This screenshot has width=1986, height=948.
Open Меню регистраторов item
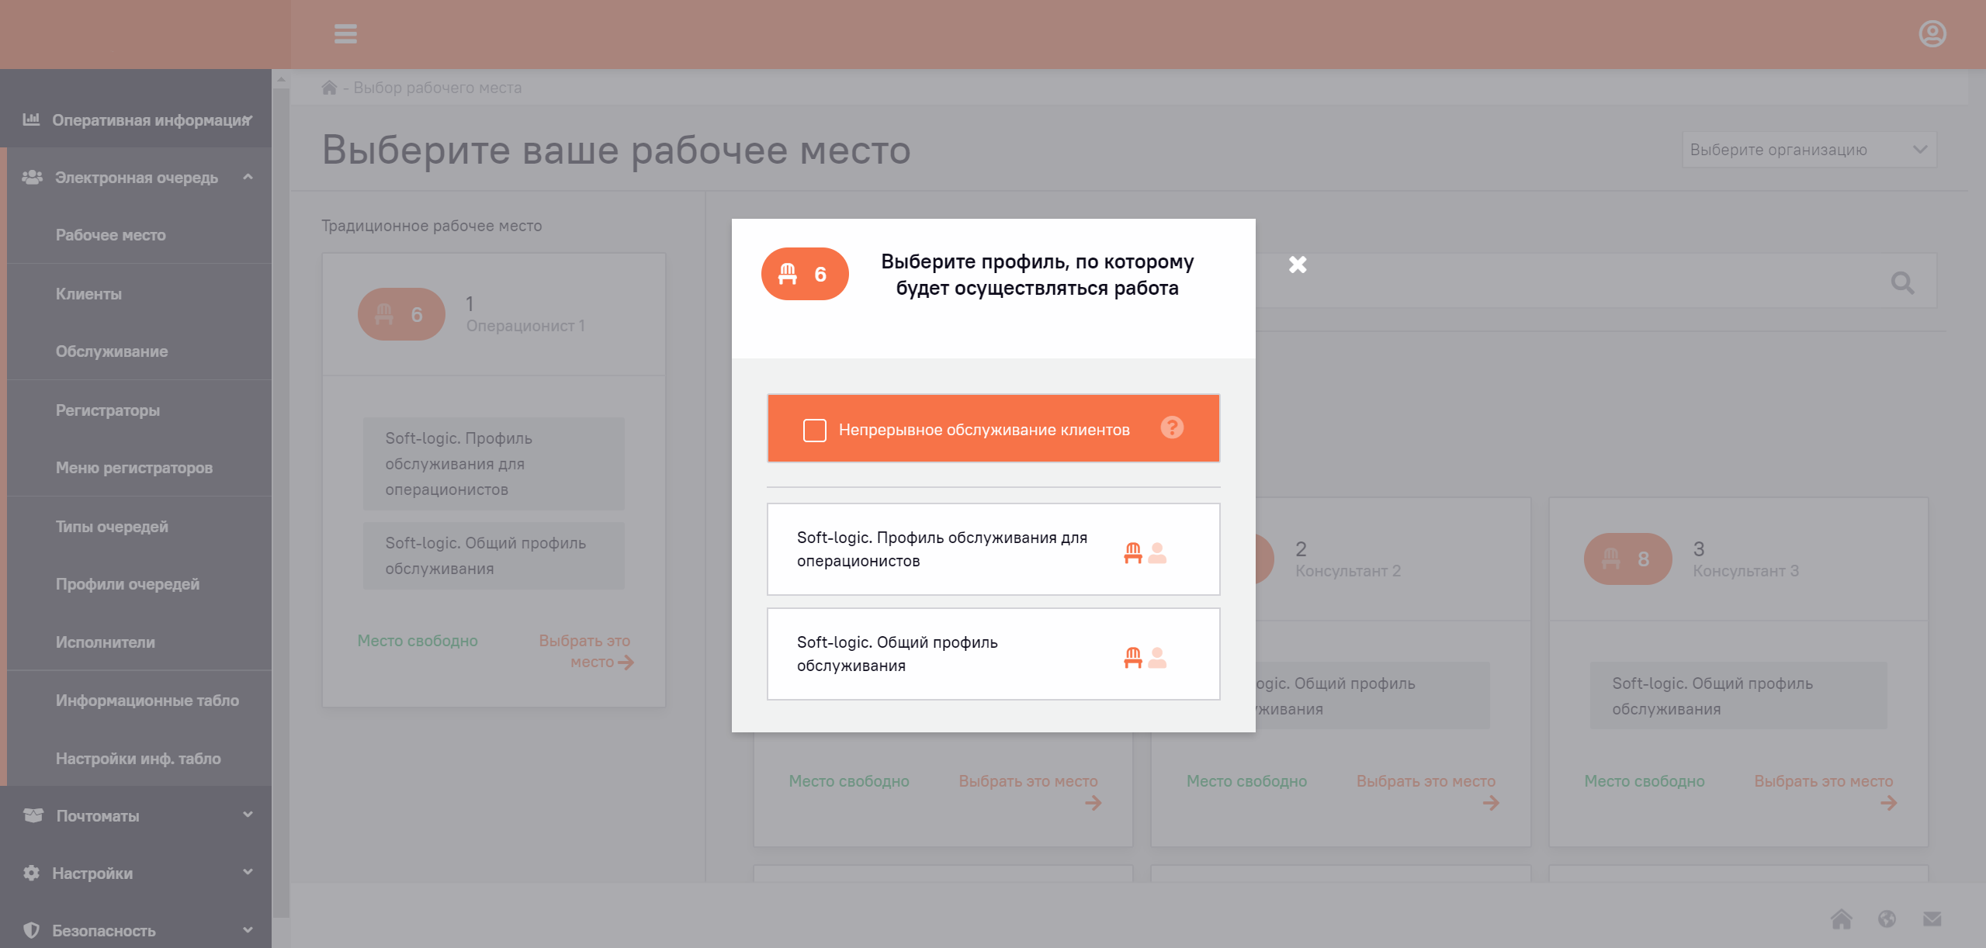[x=134, y=468]
